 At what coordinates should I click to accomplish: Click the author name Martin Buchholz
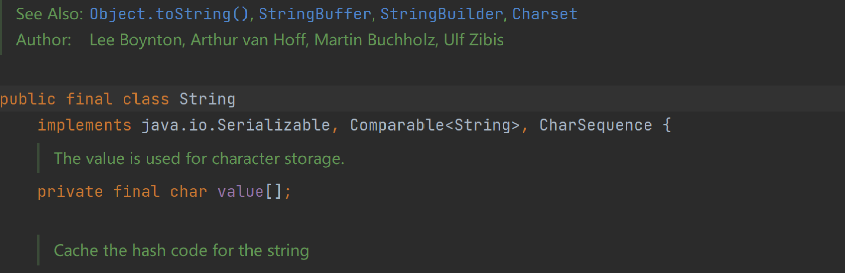click(375, 40)
